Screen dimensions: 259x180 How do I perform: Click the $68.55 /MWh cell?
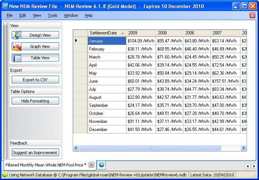169,49
